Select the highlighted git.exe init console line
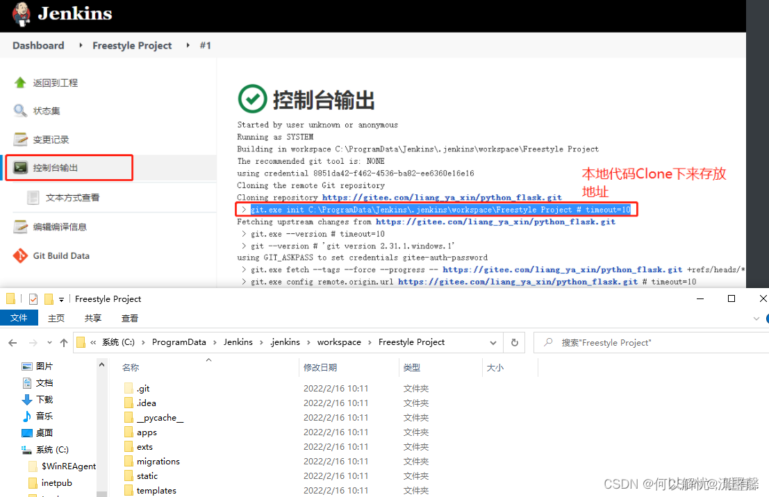The height and width of the screenshot is (497, 769). coord(440,210)
